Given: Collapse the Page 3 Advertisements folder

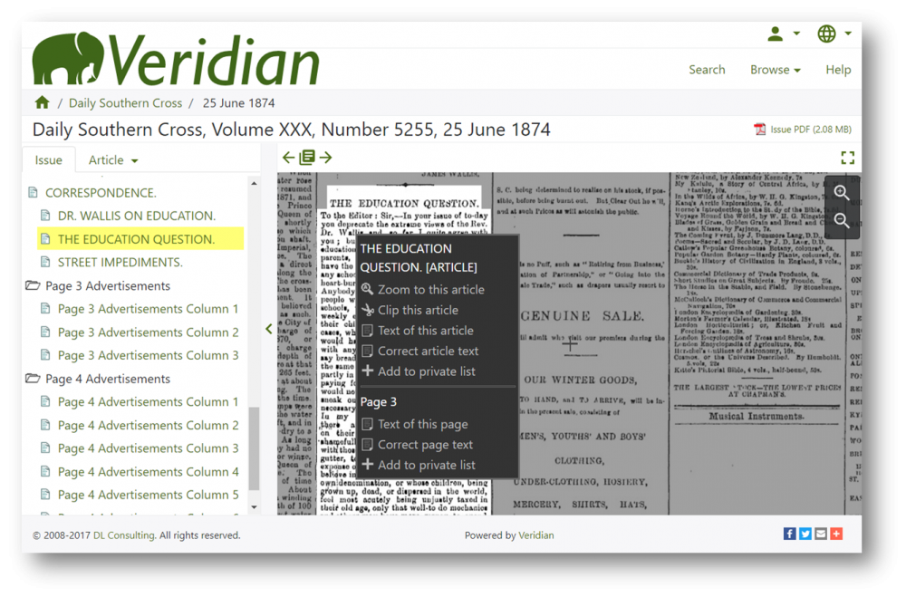Looking at the screenshot, I should tap(33, 285).
